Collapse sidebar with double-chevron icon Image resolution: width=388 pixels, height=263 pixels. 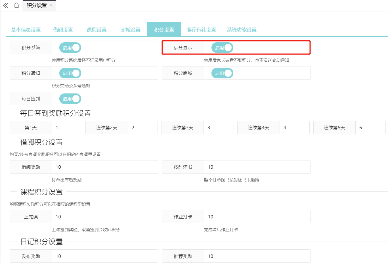(5, 5)
